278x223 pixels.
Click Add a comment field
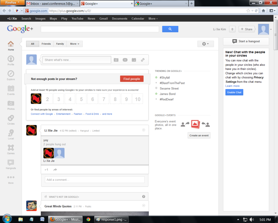[x=95, y=180]
